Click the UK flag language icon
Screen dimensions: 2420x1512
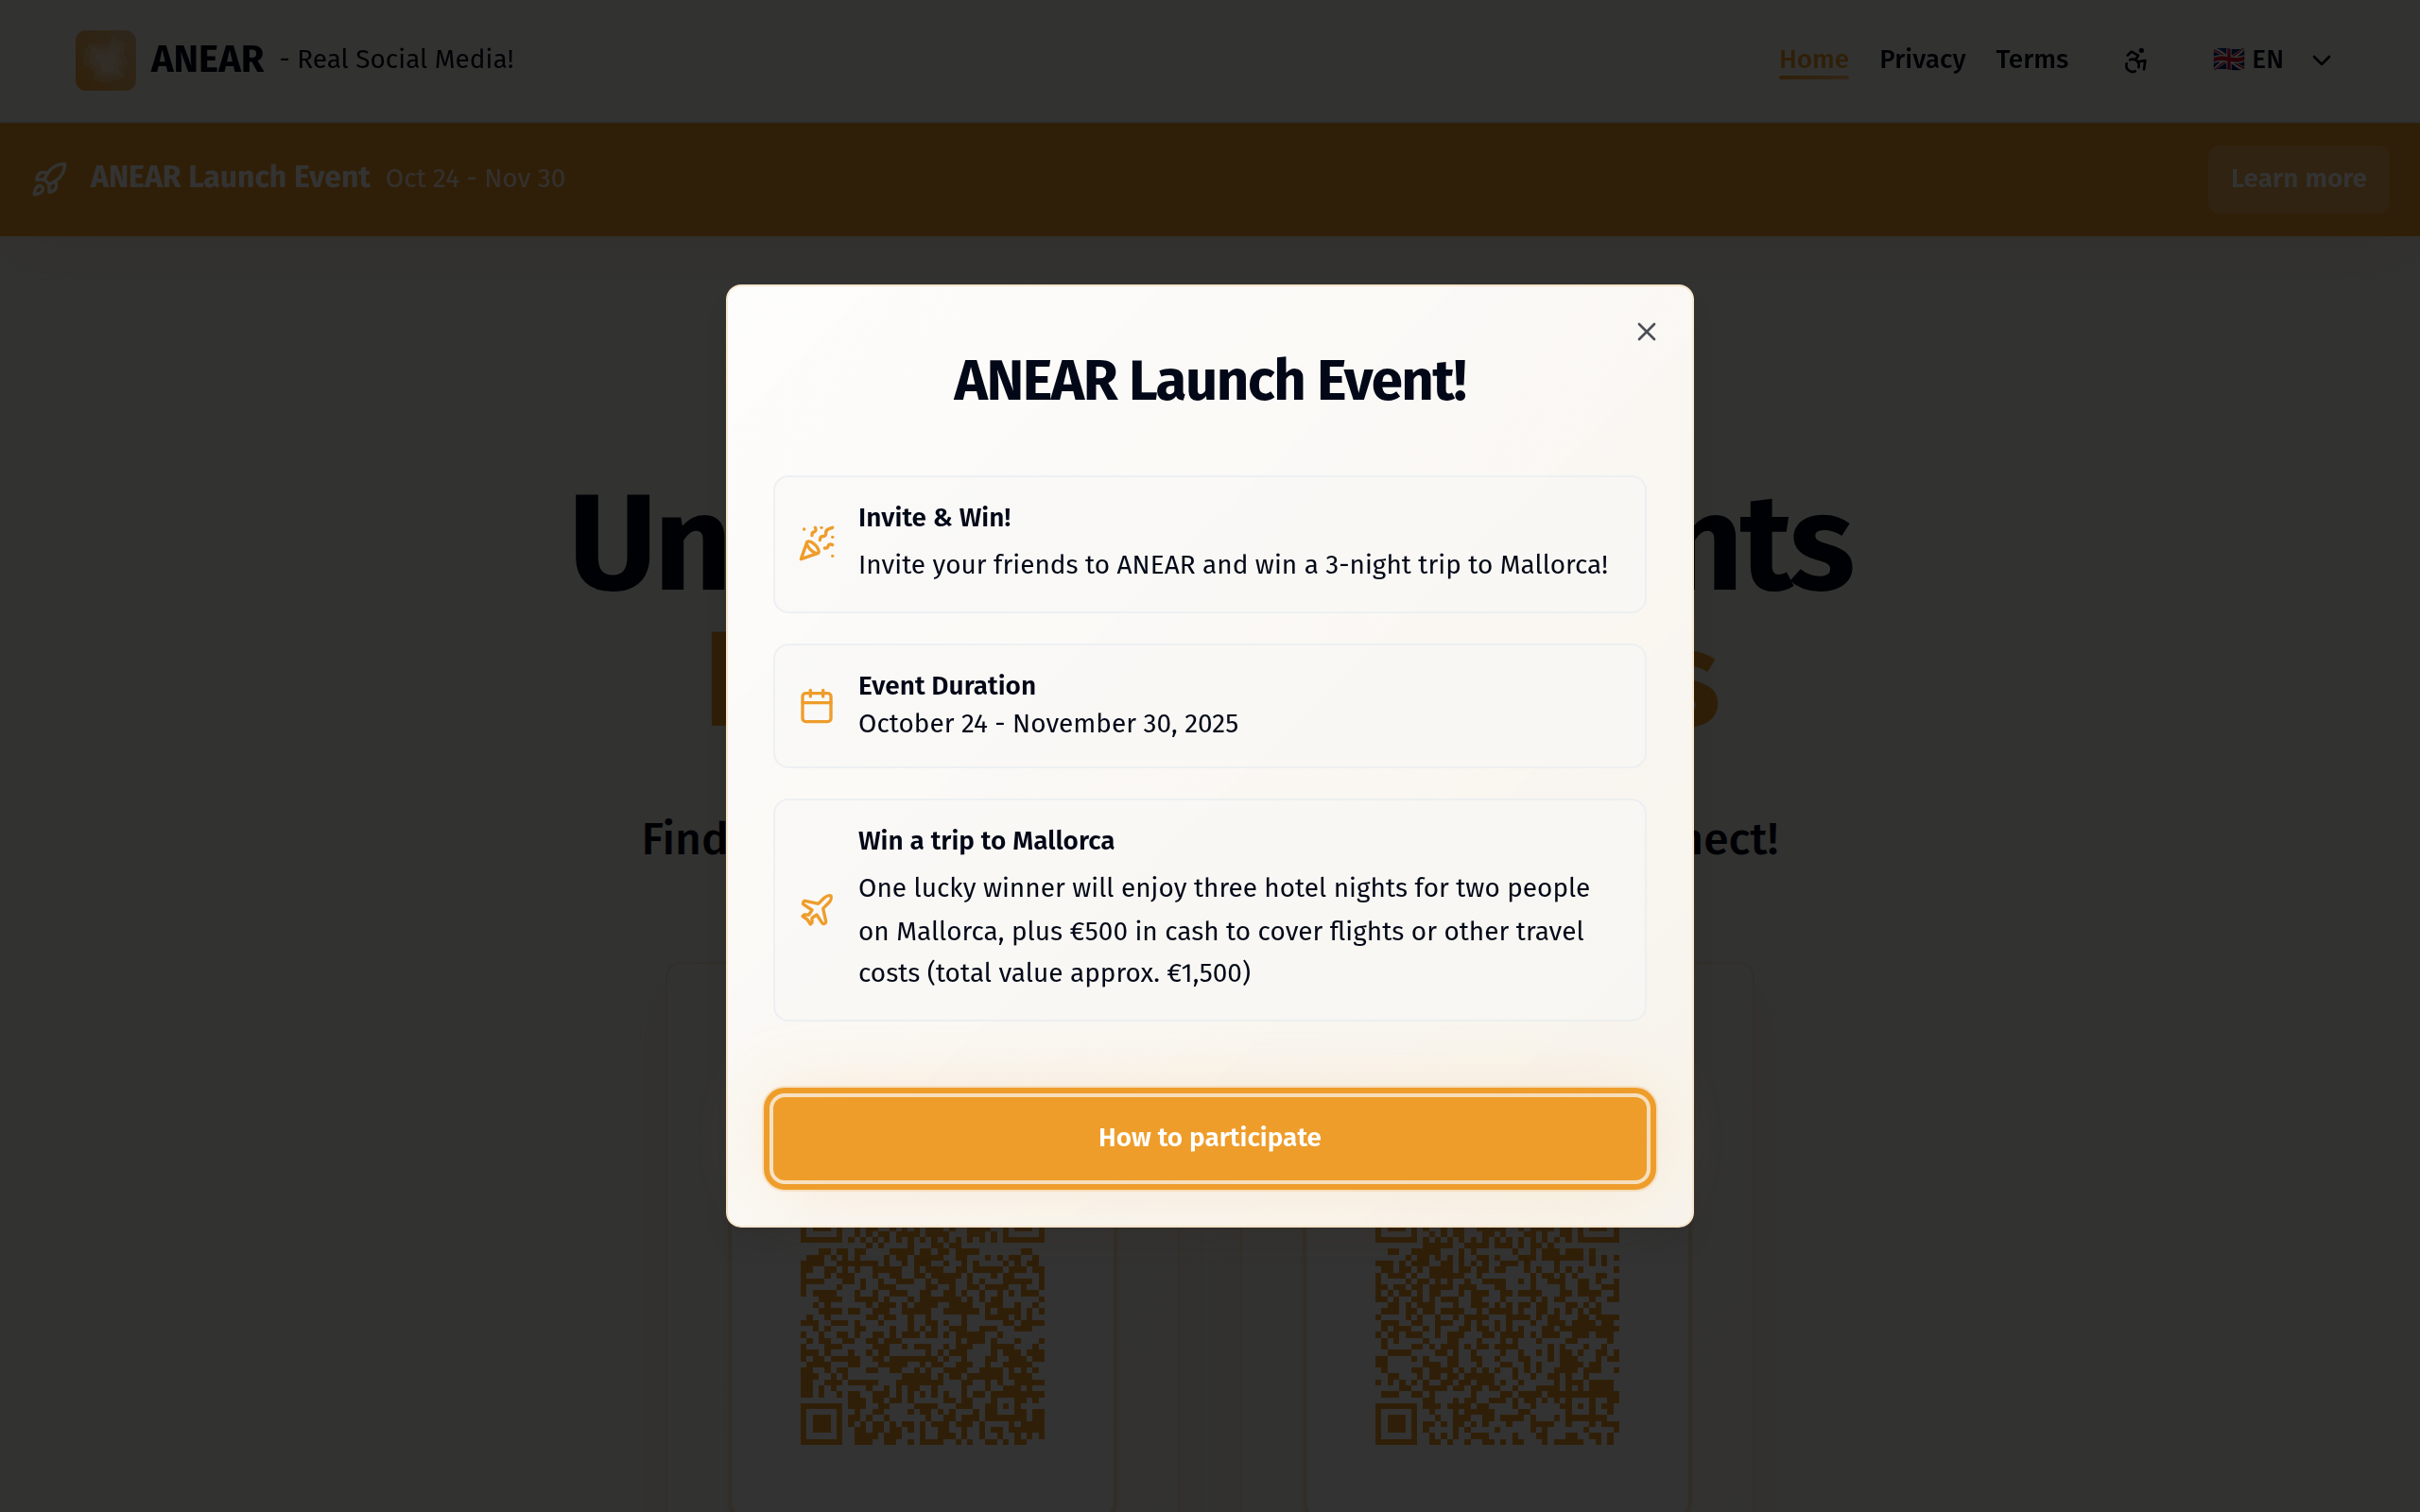tap(2228, 60)
